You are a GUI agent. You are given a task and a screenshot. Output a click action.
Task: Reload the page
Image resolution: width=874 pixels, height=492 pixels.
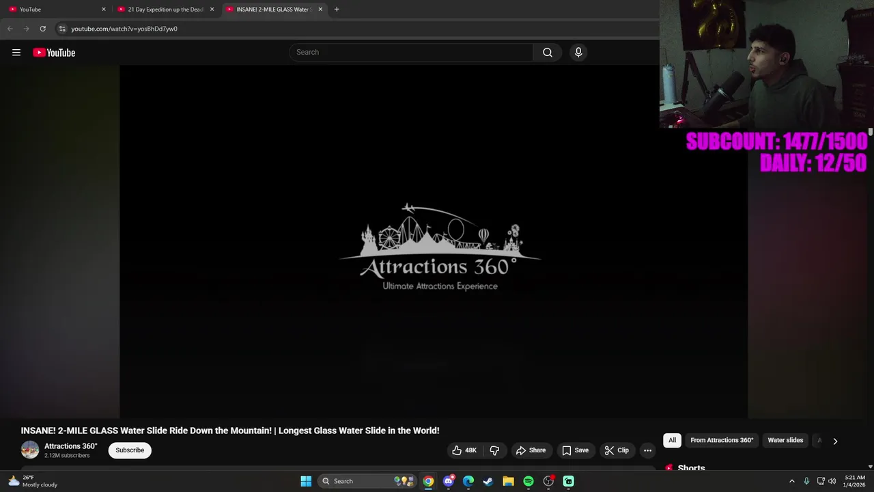tap(43, 29)
